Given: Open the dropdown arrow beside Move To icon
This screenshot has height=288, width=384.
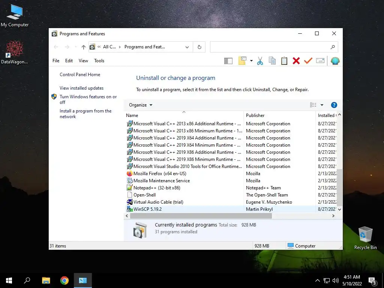Looking at the screenshot, I should click(251, 61).
